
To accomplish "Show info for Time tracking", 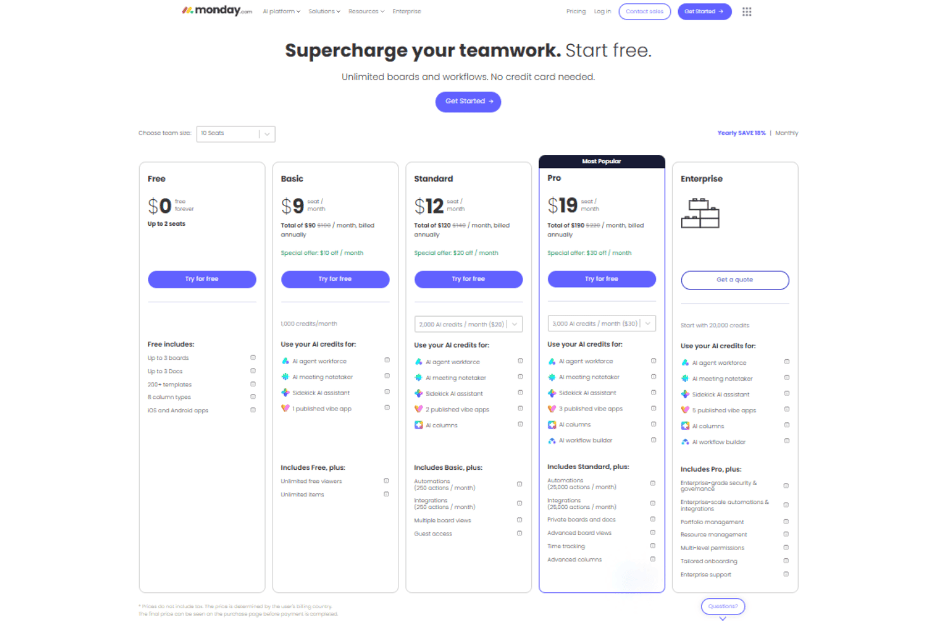I will [653, 546].
